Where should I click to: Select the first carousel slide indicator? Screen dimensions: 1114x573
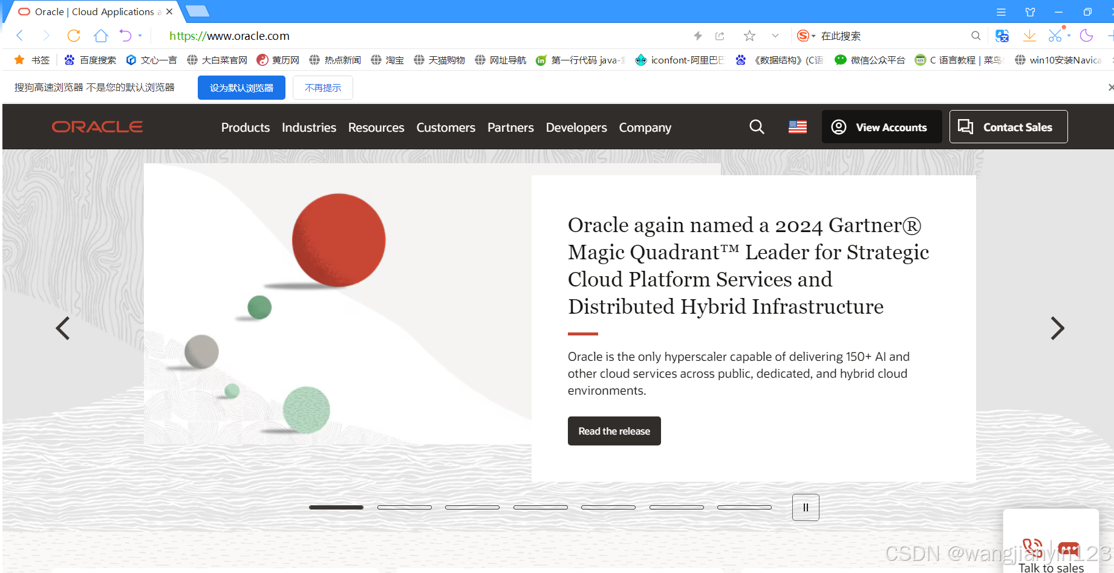tap(336, 507)
